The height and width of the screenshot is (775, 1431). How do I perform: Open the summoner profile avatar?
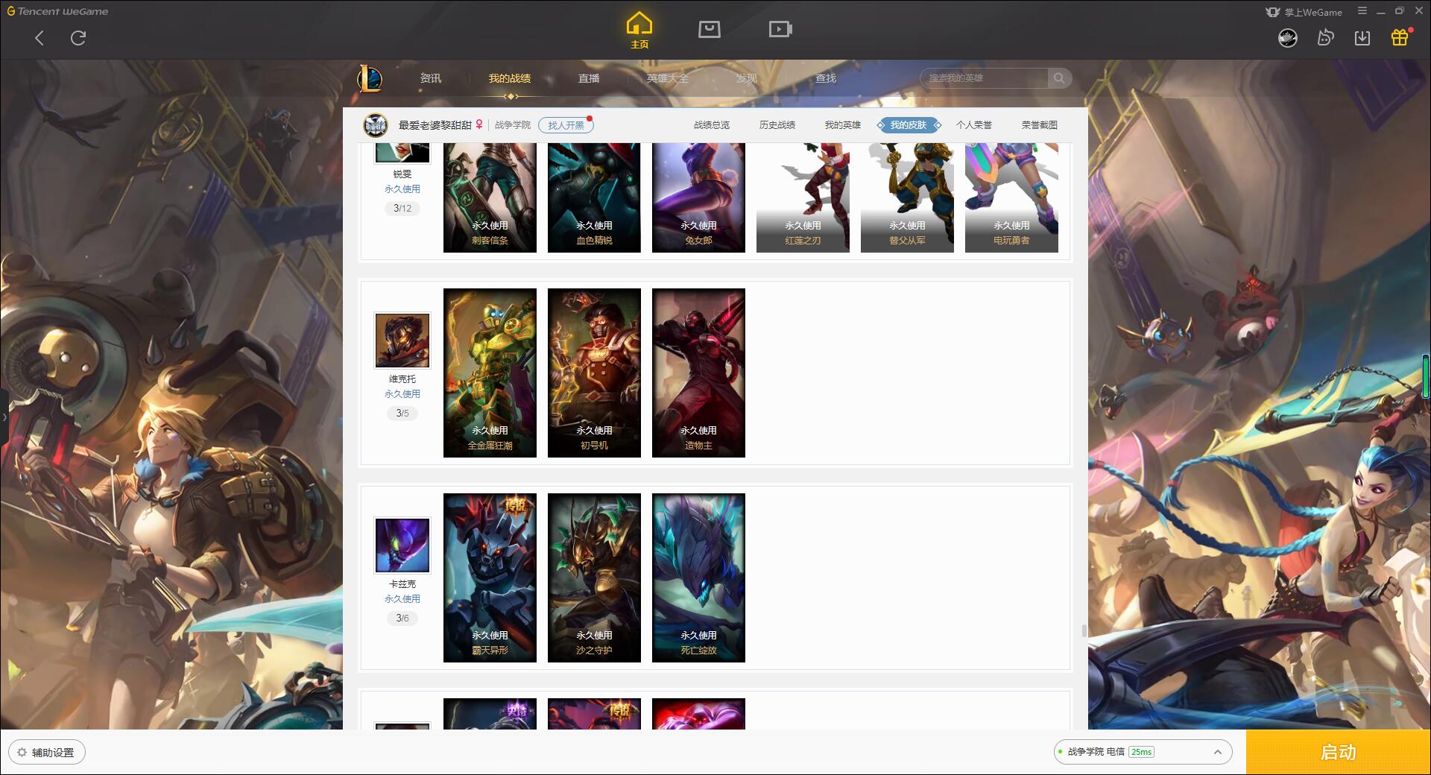pyautogui.click(x=376, y=125)
